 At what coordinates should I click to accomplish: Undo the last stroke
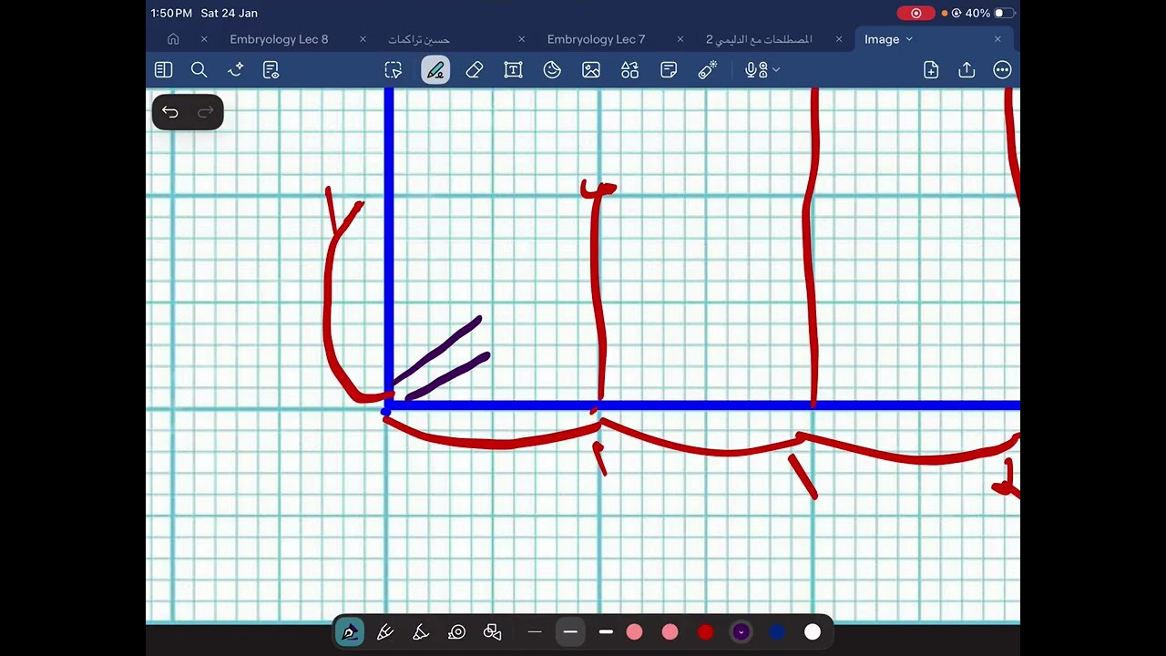tap(170, 112)
